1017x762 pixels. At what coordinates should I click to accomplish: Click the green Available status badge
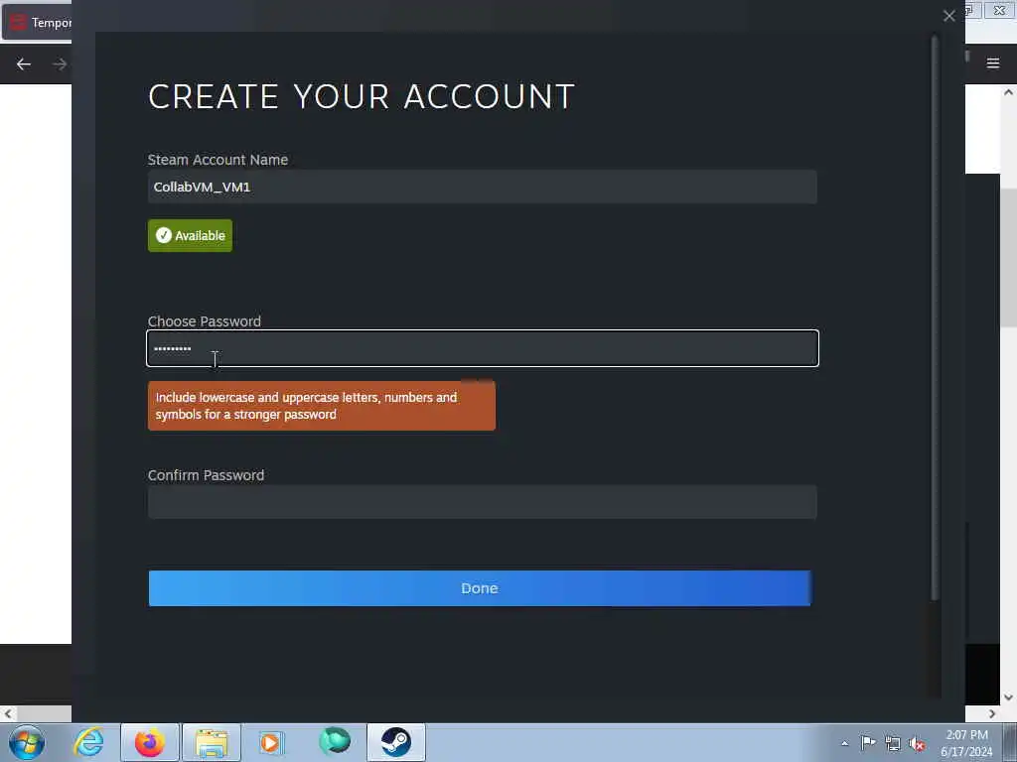point(190,235)
